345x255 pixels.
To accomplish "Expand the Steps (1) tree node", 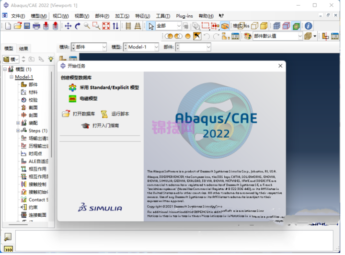I will click(x=18, y=130).
